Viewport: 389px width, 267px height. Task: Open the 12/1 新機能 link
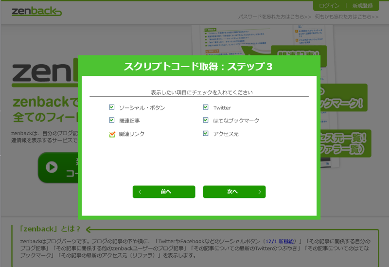[280, 241]
